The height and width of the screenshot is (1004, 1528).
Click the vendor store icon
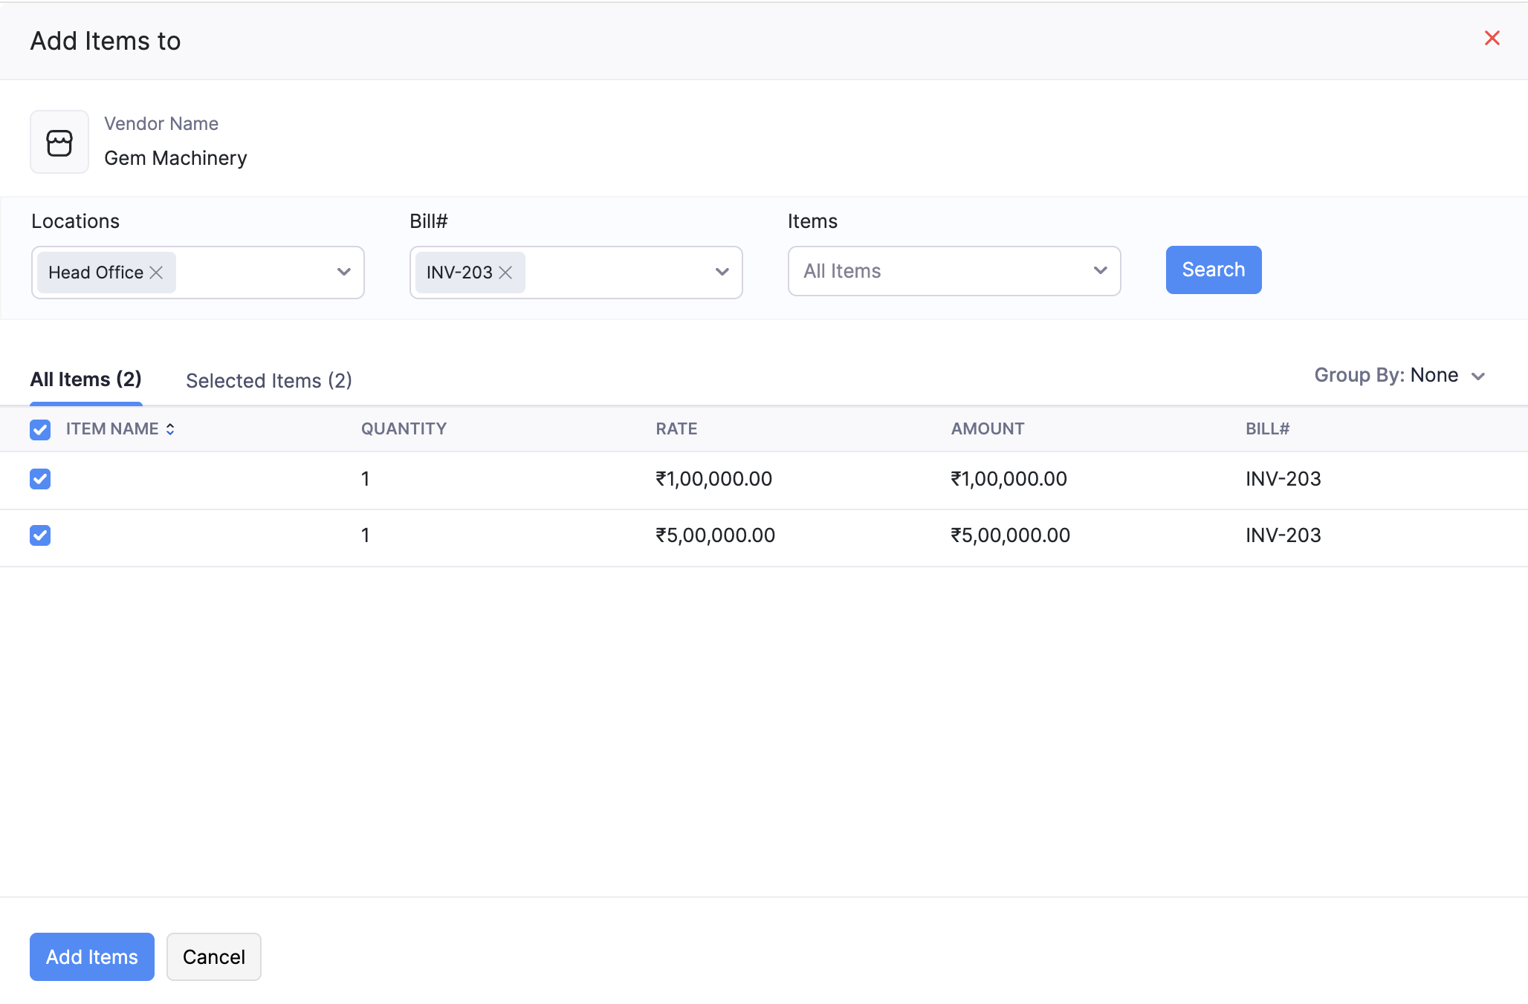59,143
